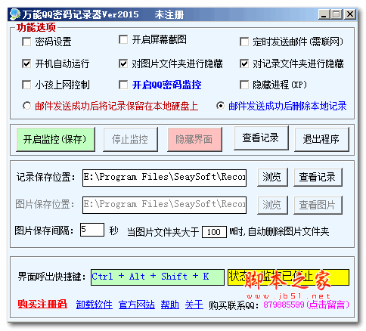Screen dimensions: 366x331
Task: Click the 停止监控 button
Action: pos(130,139)
